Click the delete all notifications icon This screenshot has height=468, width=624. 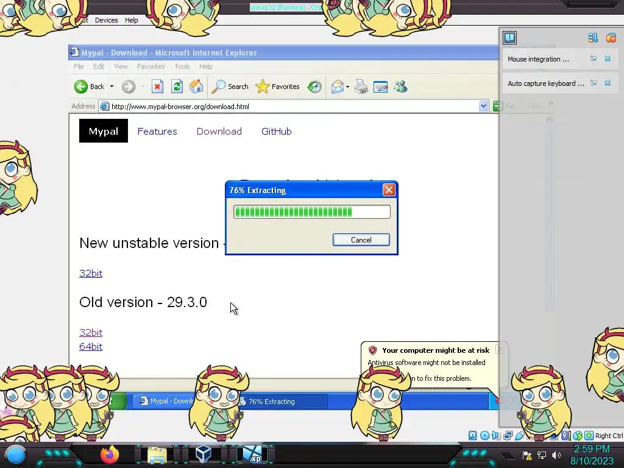coord(611,37)
